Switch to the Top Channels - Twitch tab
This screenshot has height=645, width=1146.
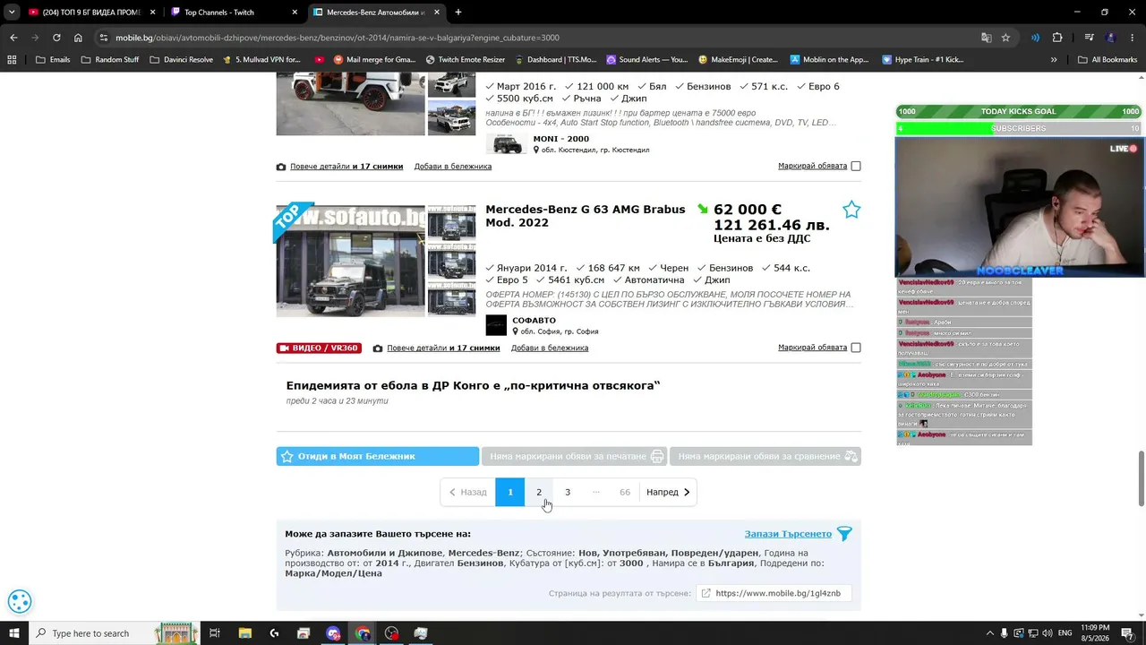[233, 13]
